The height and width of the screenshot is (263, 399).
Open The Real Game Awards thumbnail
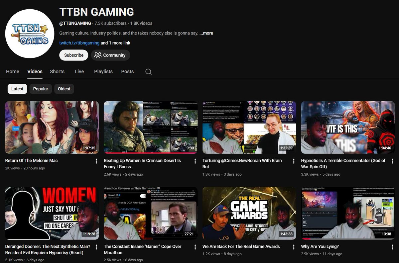pyautogui.click(x=249, y=213)
